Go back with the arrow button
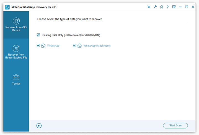Viewport: 199px width, 135px height. (x=39, y=126)
